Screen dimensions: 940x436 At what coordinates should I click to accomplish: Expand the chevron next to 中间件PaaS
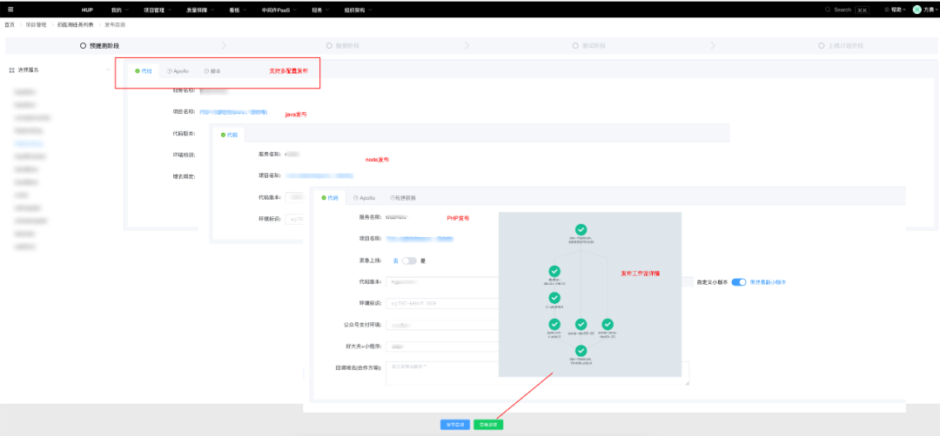(x=296, y=10)
